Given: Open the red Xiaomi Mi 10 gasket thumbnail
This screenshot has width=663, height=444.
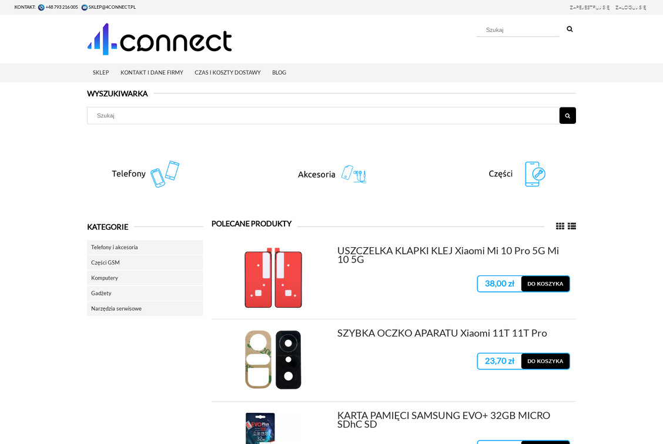Looking at the screenshot, I should click(x=273, y=278).
